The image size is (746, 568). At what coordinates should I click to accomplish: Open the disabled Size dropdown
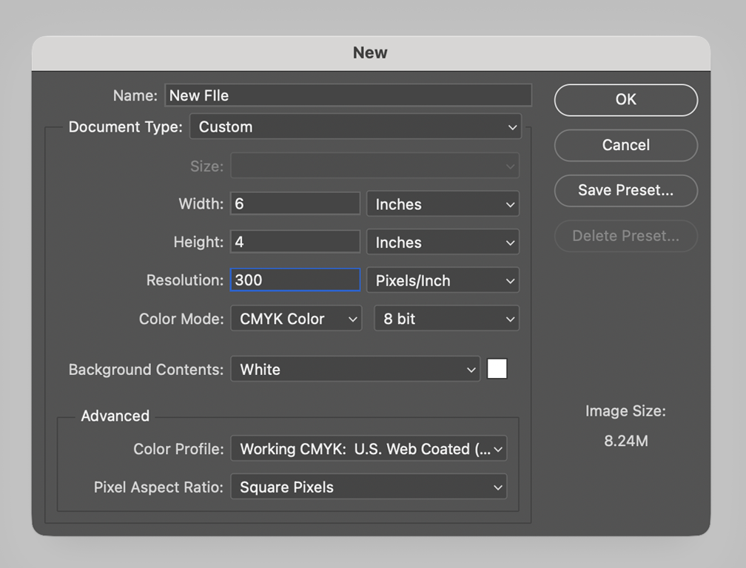click(375, 166)
